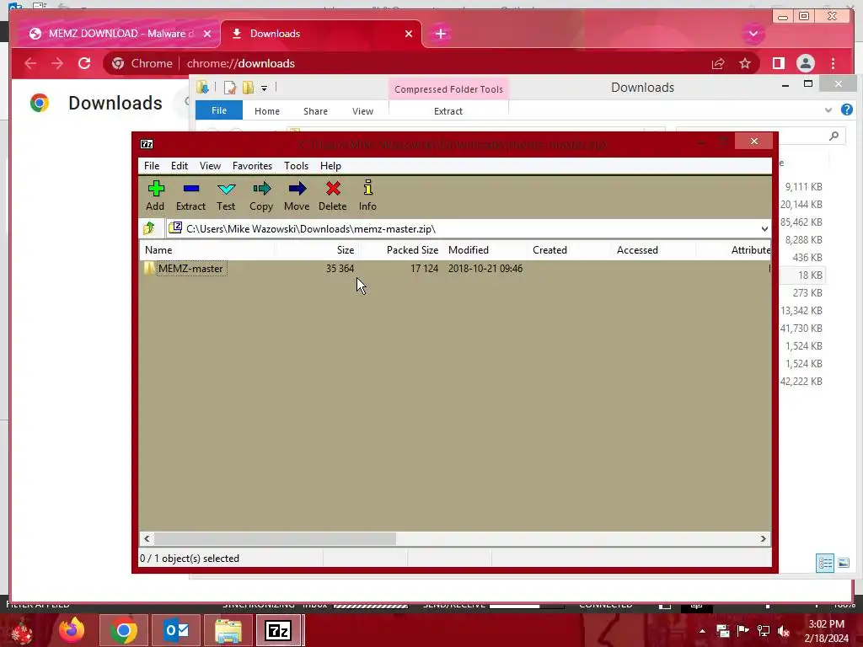The width and height of the screenshot is (863, 647).
Task: Sort by Modified column header
Action: (x=485, y=249)
